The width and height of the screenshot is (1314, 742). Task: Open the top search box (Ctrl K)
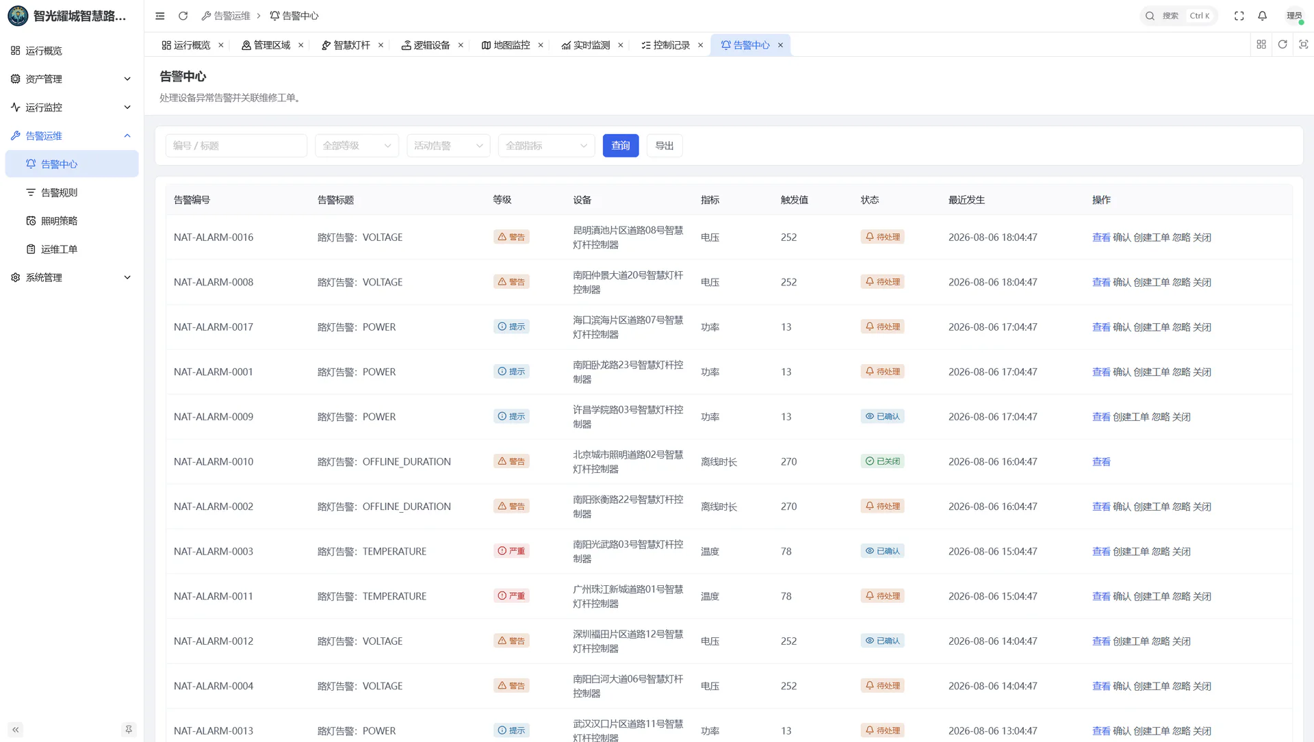[1178, 16]
